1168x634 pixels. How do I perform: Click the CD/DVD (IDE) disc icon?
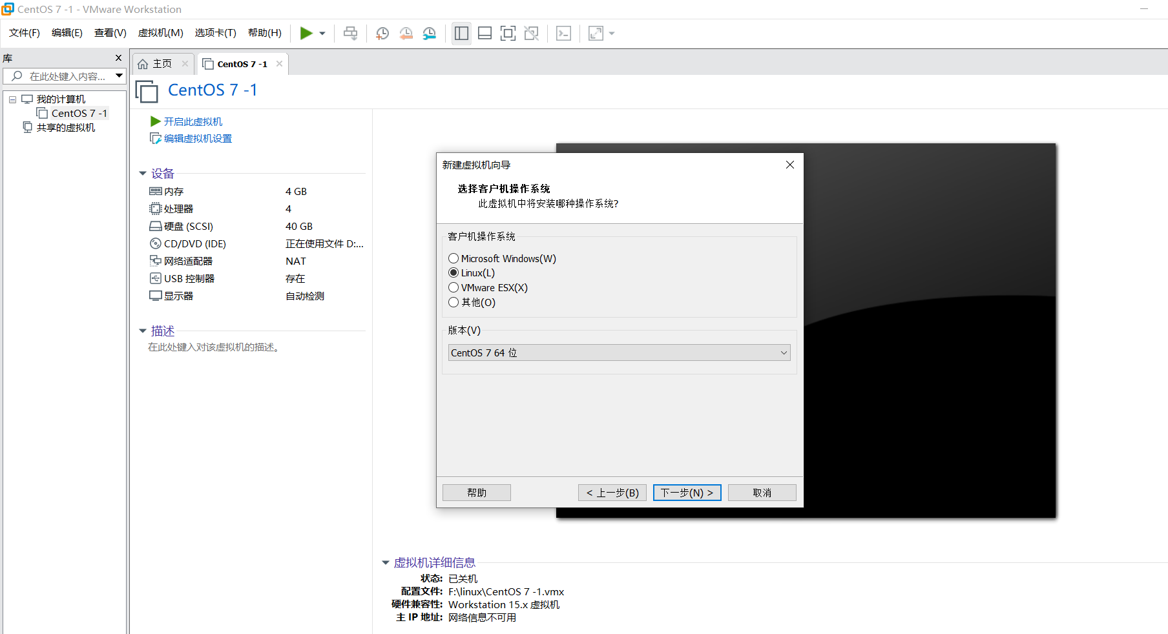point(155,243)
